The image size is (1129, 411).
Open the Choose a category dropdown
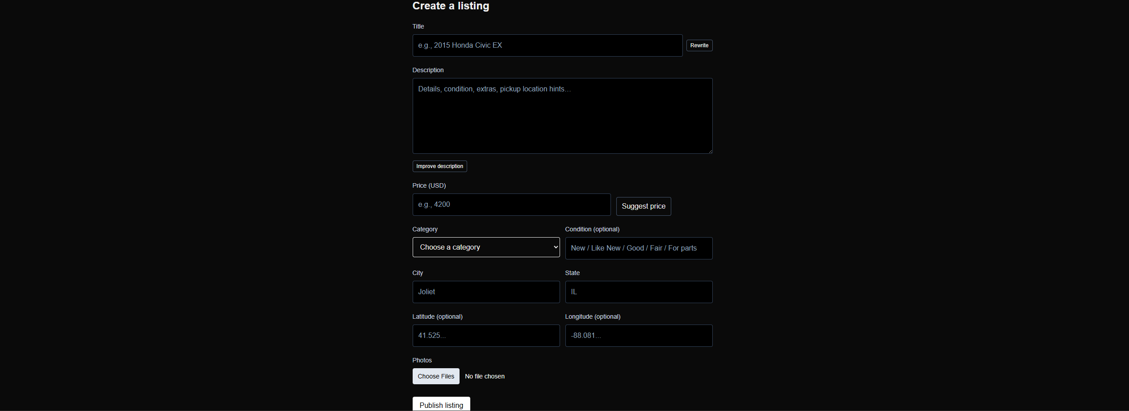[486, 247]
